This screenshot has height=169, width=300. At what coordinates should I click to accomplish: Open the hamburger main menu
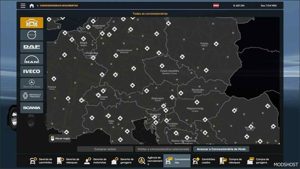(x=23, y=6)
